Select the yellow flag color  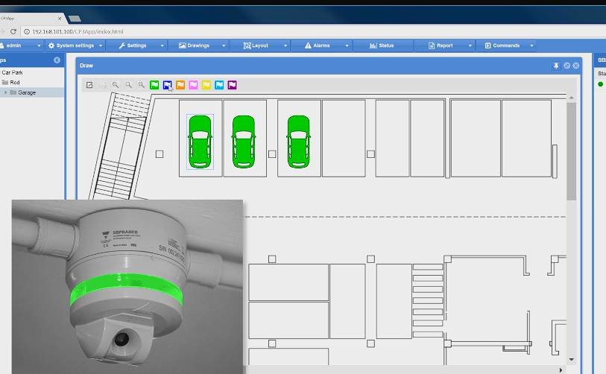(x=206, y=86)
